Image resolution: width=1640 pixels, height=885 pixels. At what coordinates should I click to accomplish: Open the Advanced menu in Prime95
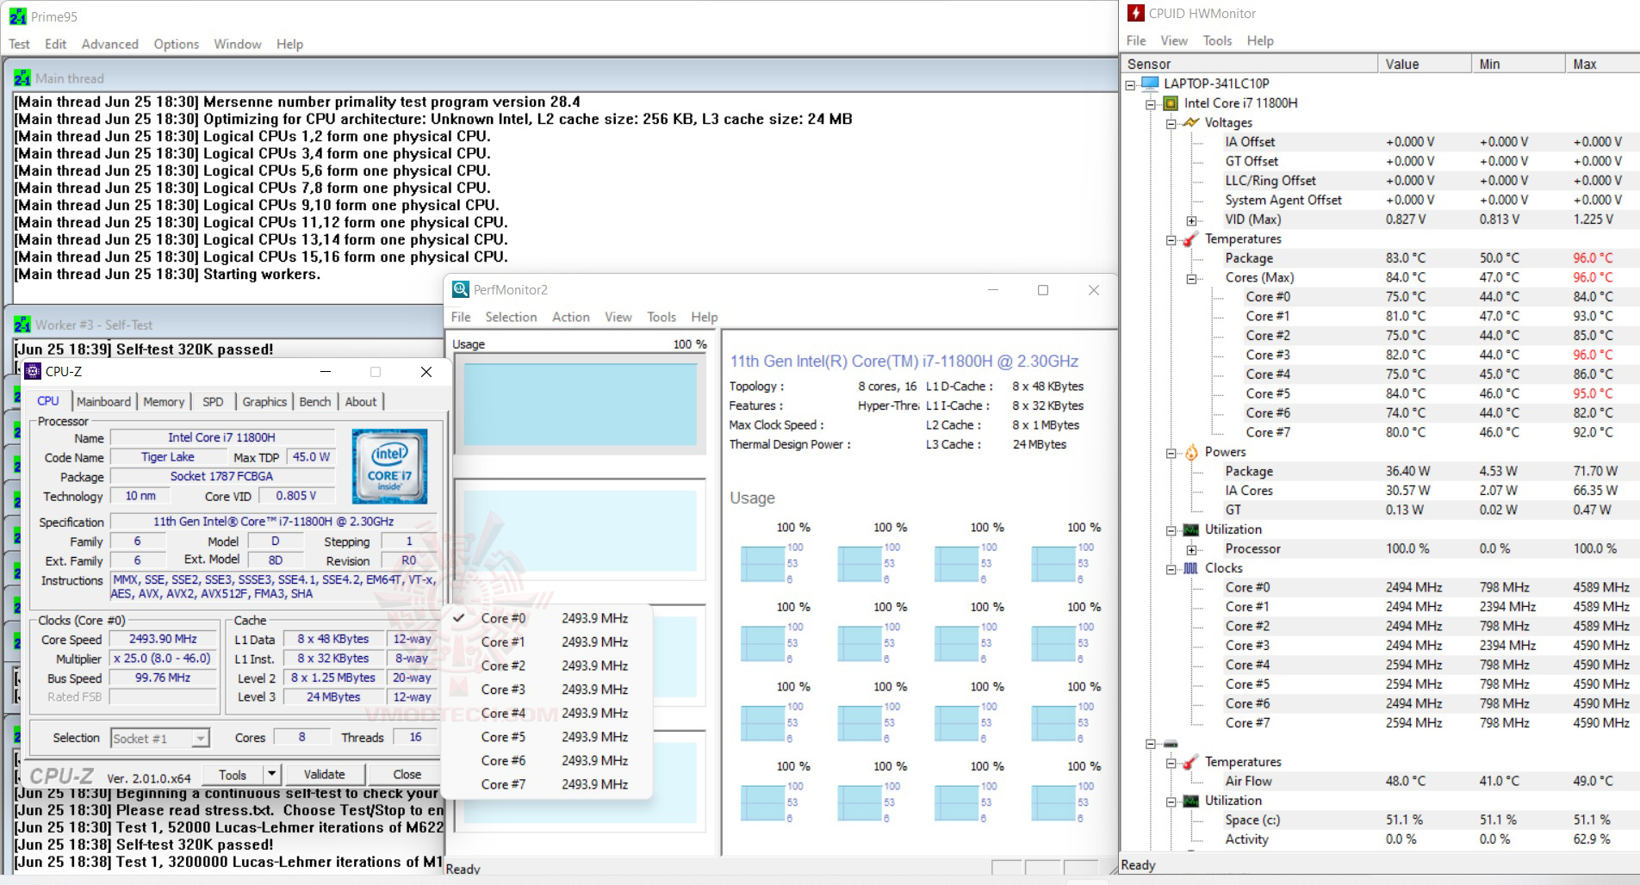click(x=109, y=44)
